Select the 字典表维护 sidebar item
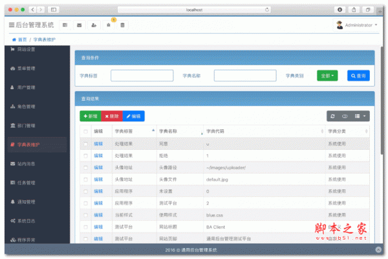This screenshot has width=388, height=259. [37, 145]
